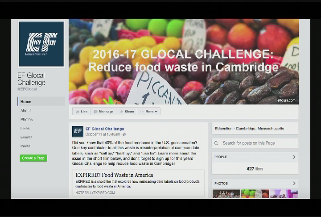
Task: Click the October 11 post timestamp
Action: pos(103,134)
